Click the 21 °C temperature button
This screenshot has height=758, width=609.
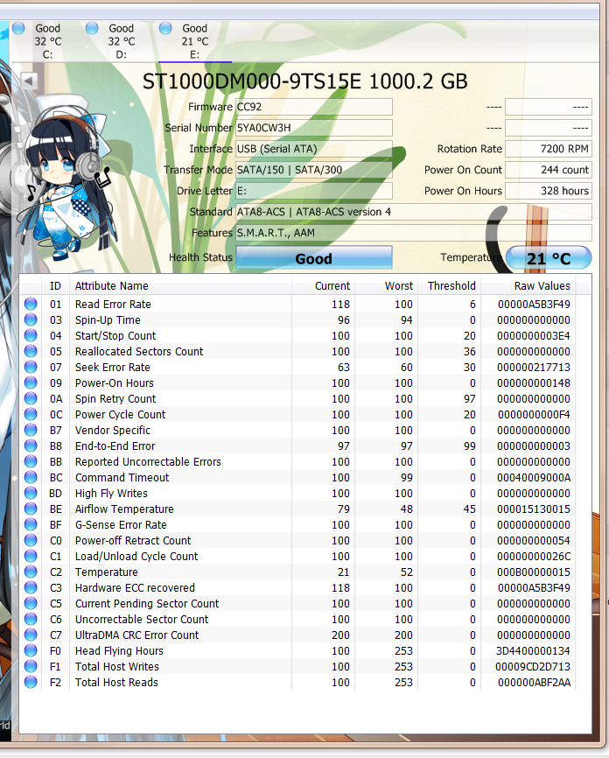tap(548, 258)
